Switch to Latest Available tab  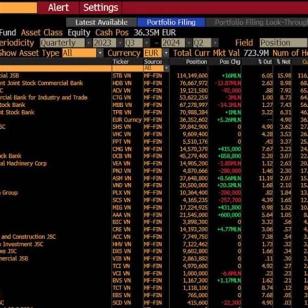coord(101,22)
